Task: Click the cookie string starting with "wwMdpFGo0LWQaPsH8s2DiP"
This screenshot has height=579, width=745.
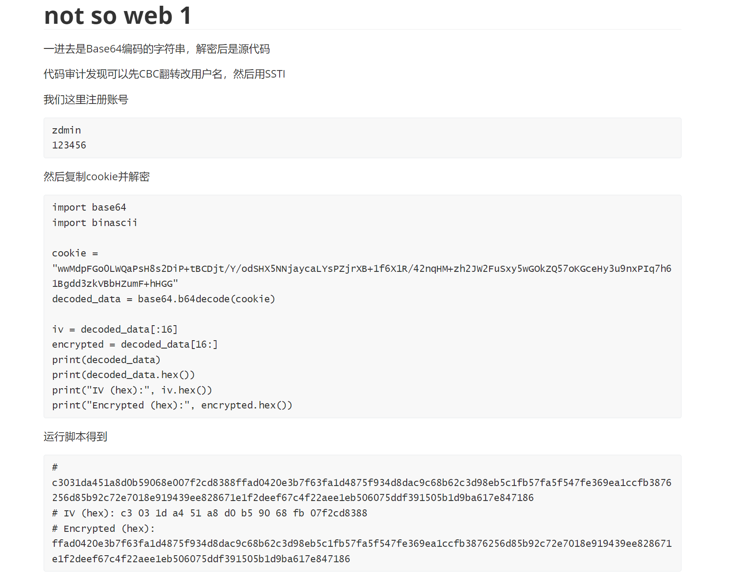Action: point(362,276)
